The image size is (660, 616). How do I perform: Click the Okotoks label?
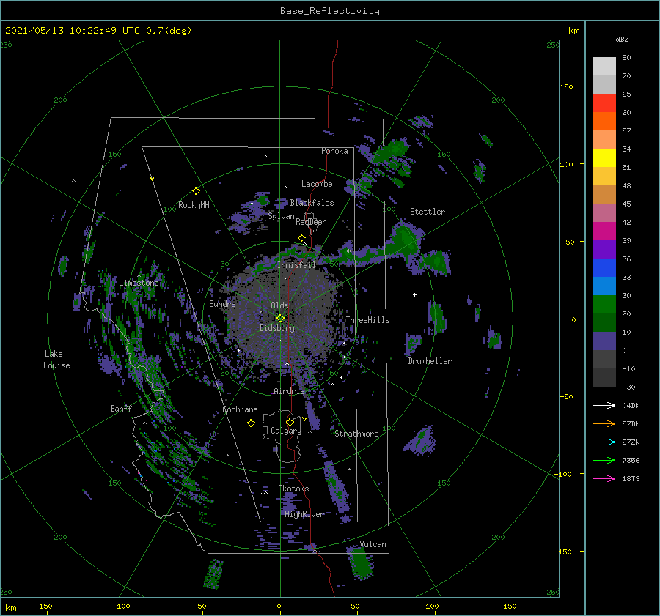pos(293,489)
